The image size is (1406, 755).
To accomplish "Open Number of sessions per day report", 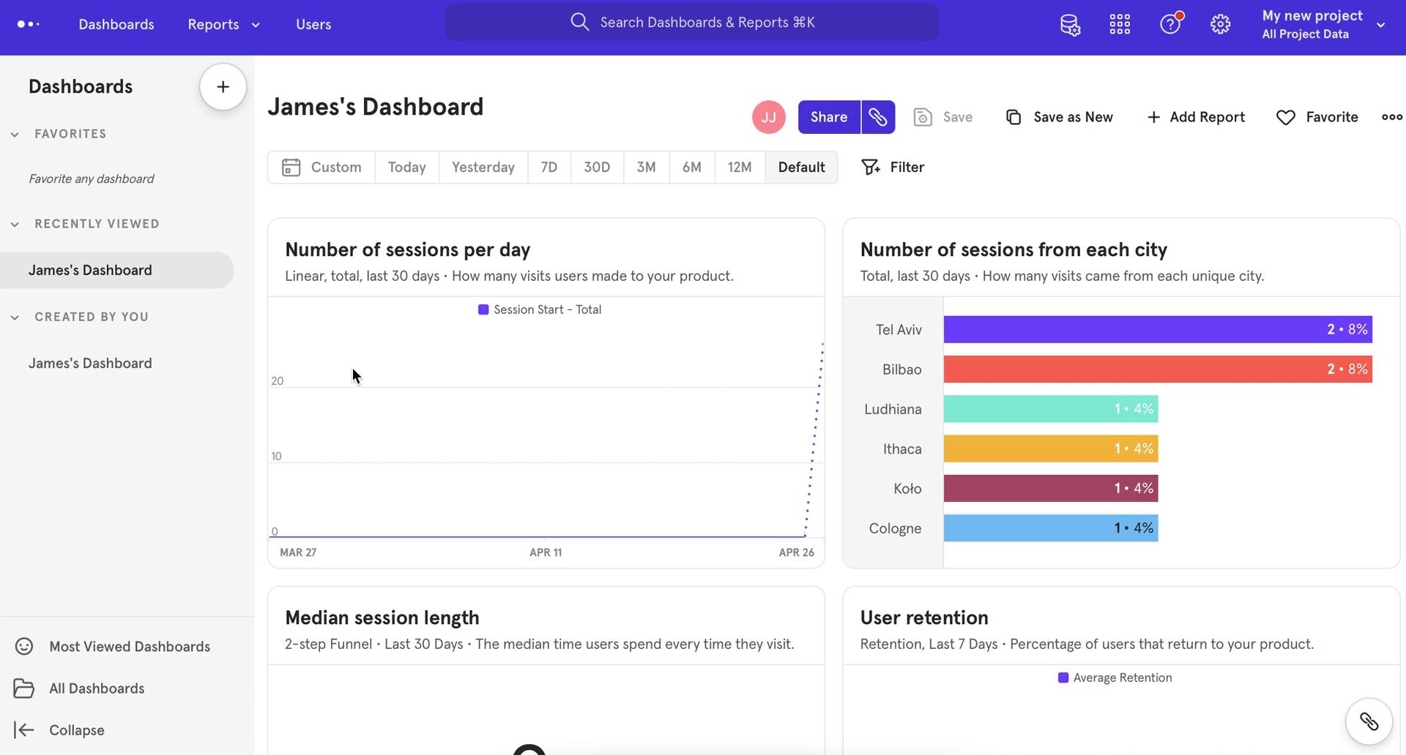I will [408, 250].
